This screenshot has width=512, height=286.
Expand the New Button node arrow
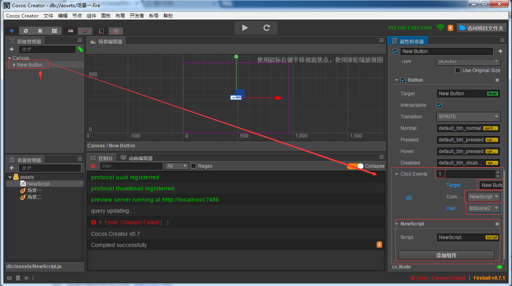tap(14, 65)
